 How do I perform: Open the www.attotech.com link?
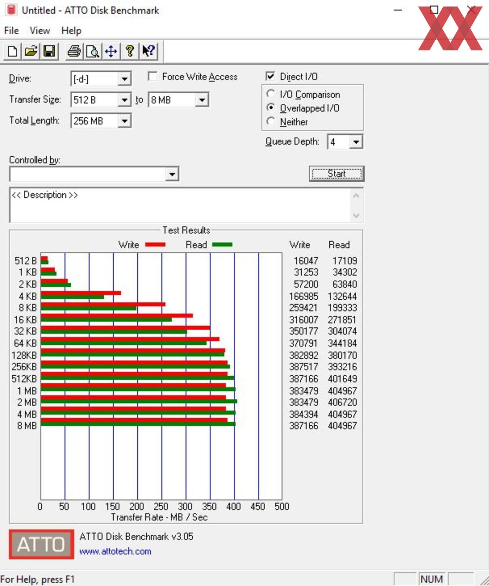click(115, 551)
